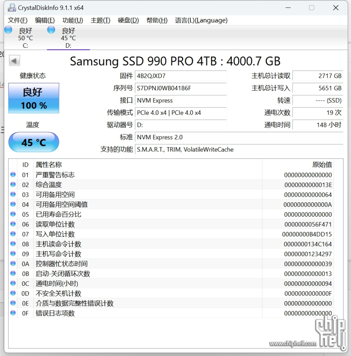Click status icon of row 0F 错误日志项数
351x356 pixels.
click(13, 313)
